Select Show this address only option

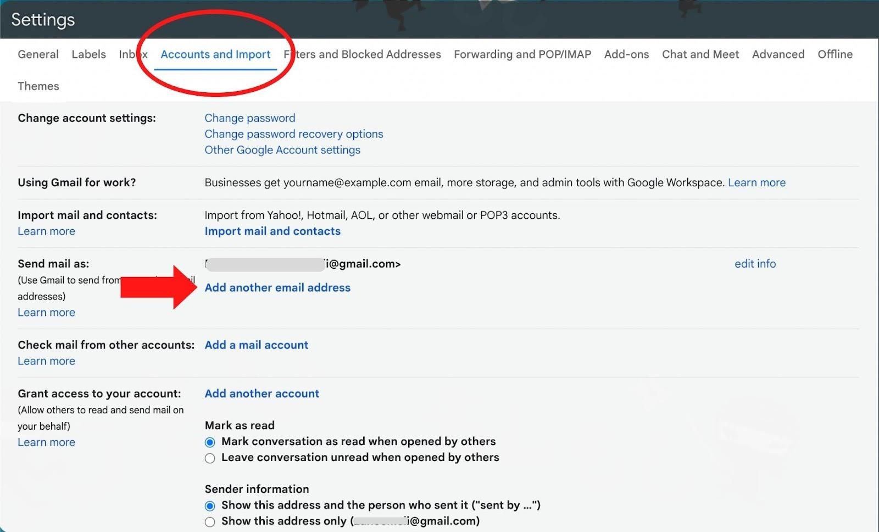(x=210, y=522)
